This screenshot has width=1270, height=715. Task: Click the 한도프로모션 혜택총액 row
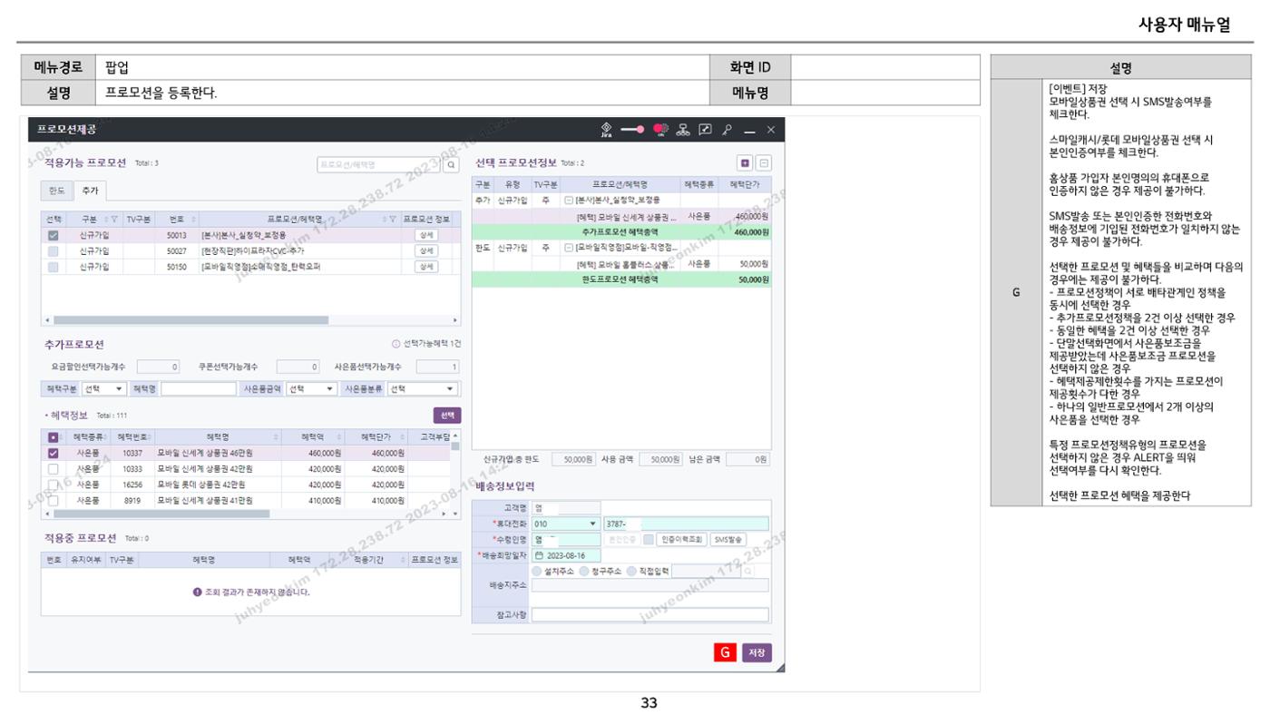pos(621,279)
